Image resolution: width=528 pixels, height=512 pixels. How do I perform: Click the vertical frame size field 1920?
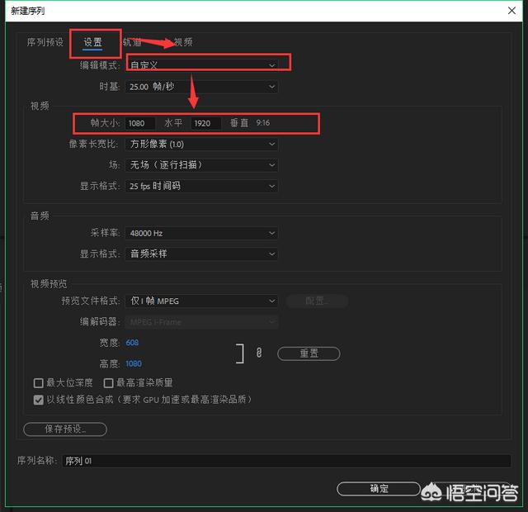pos(206,123)
